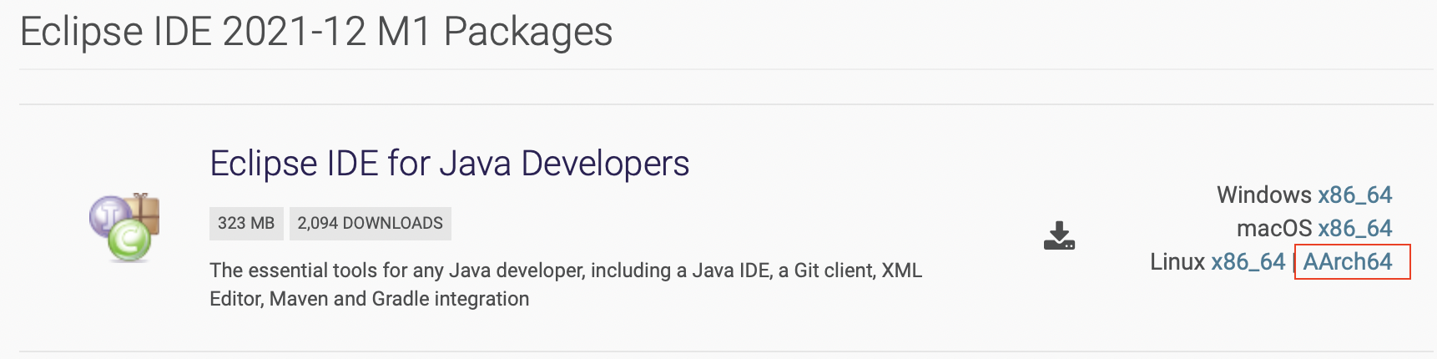The image size is (1437, 359).
Task: Click the 2,094 DOWNLOADS badge
Action: pos(370,224)
